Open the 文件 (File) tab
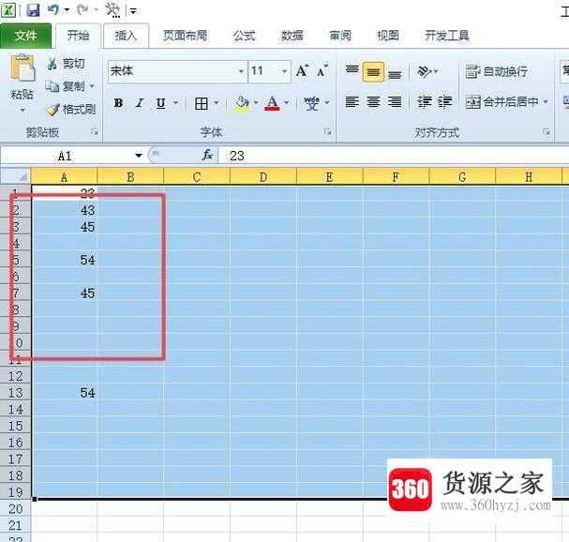The width and height of the screenshot is (569, 542). pos(25,36)
